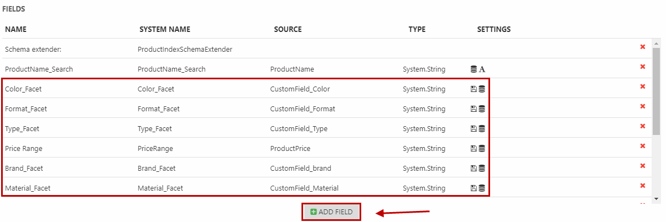Delete the Schema extender row
Image resolution: width=666 pixels, height=222 pixels.
[642, 47]
